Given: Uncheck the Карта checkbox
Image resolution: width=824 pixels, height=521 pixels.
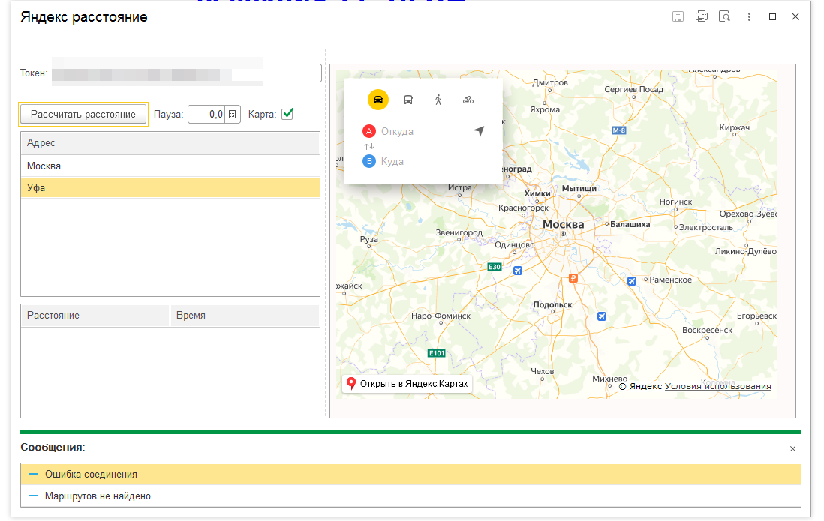Looking at the screenshot, I should [x=287, y=114].
